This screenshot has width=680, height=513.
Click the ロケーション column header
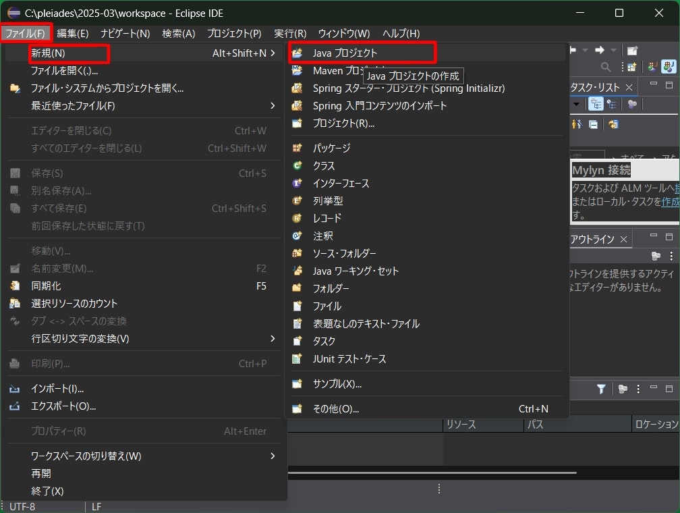click(x=656, y=424)
